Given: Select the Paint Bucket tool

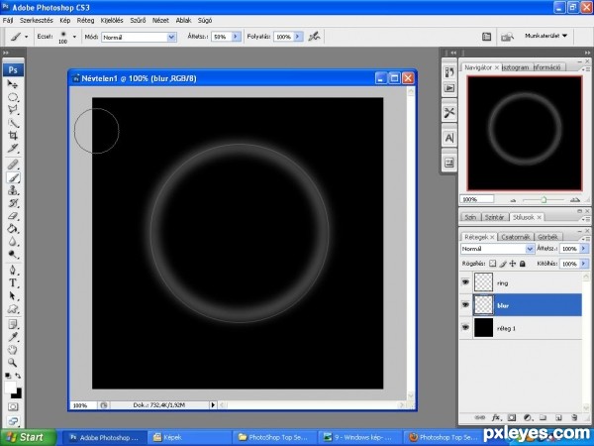Looking at the screenshot, I should click(13, 229).
